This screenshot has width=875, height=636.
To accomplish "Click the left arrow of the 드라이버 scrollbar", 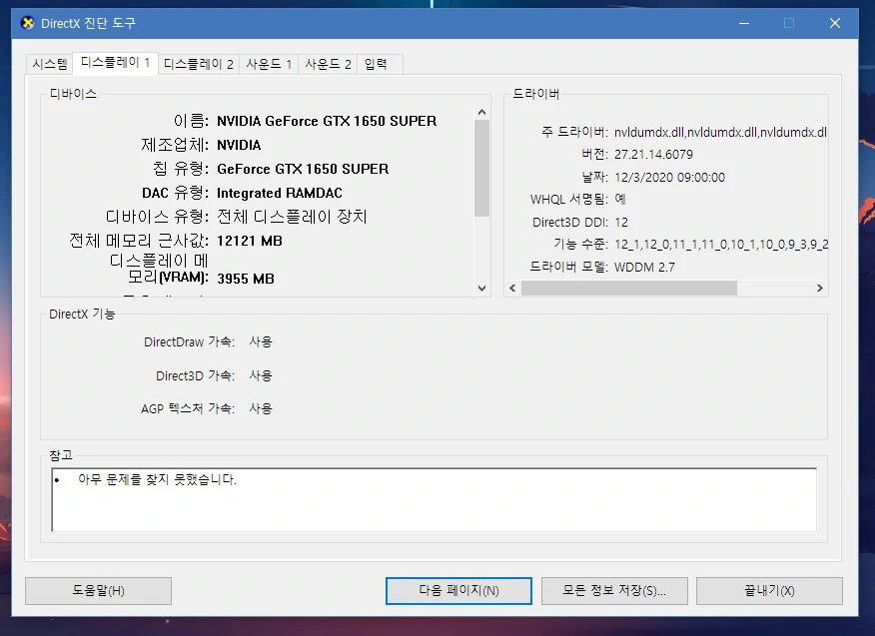I will click(x=510, y=288).
